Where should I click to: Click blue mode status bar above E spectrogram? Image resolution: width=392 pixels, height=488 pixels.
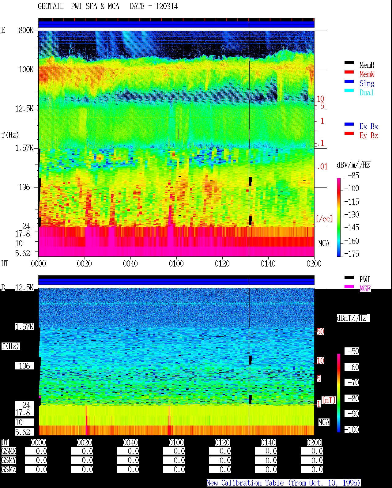tap(176, 24)
